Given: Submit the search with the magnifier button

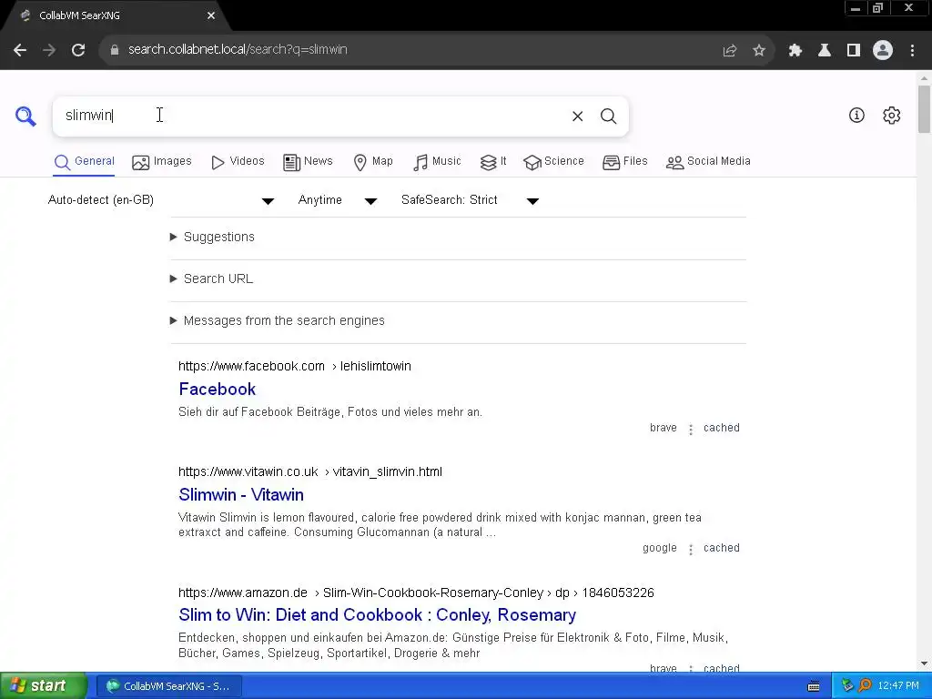Looking at the screenshot, I should pyautogui.click(x=608, y=116).
